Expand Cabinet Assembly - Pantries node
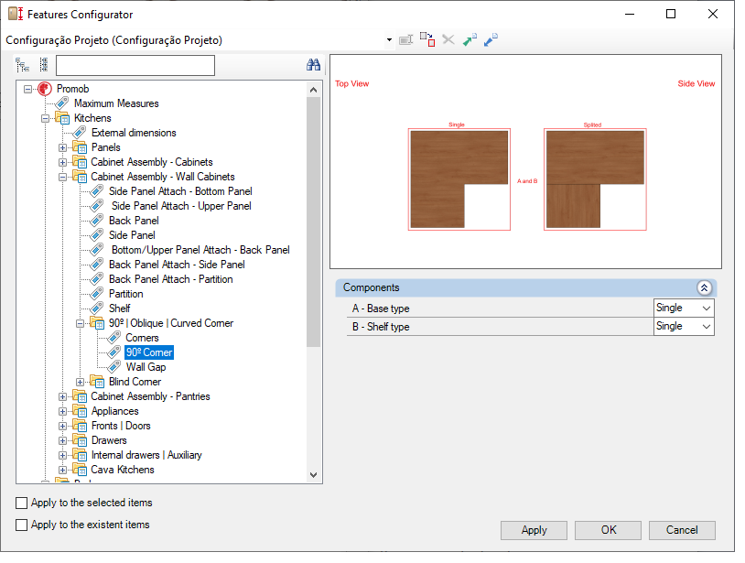Screen dimensions: 745x563 63,396
